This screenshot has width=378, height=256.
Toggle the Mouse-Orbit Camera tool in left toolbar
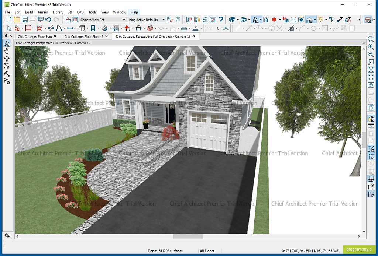[x=7, y=43]
